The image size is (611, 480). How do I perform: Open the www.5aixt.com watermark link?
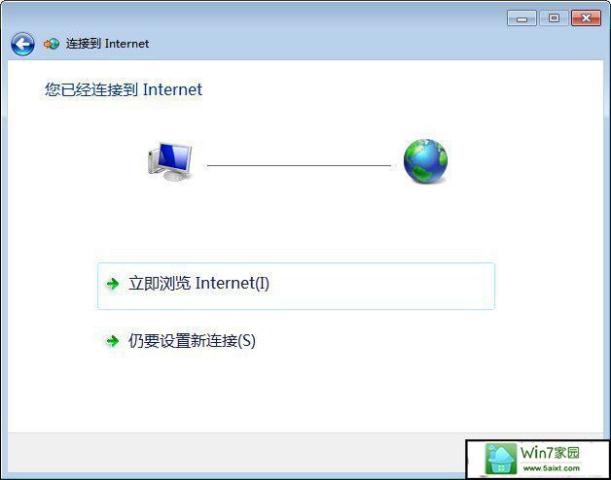pyautogui.click(x=551, y=468)
